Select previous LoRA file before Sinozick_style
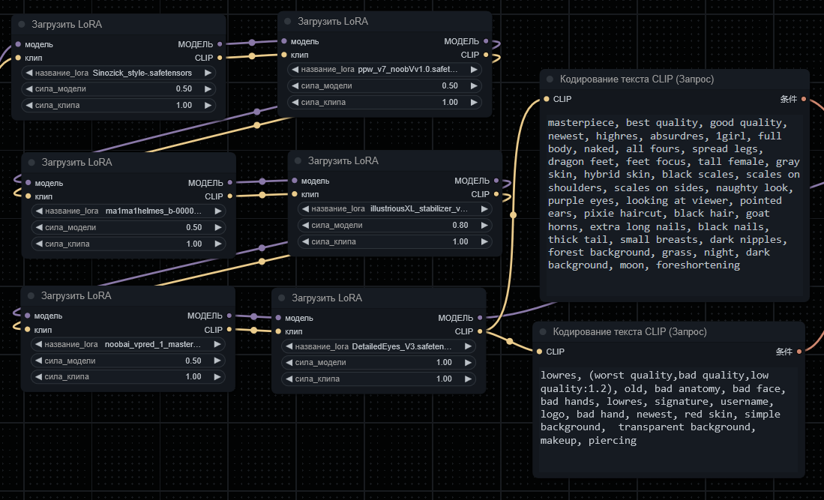Screen dimensions: 824x500 click(29, 73)
